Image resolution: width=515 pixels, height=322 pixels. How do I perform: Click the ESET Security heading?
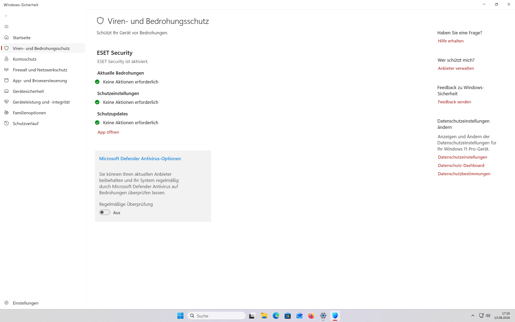click(115, 53)
